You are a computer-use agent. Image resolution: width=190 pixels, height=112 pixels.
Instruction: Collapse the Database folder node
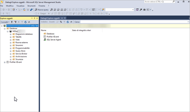[5, 29]
